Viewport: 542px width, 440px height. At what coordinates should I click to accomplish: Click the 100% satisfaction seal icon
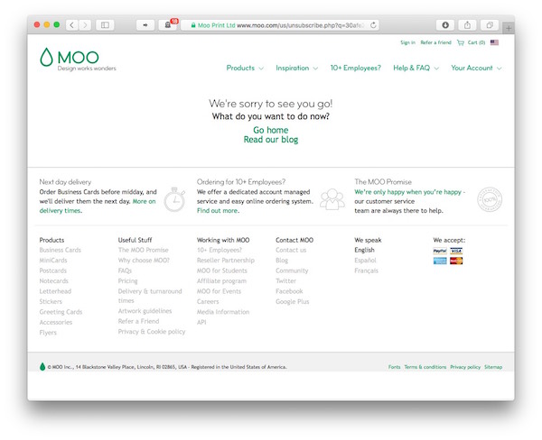(490, 199)
